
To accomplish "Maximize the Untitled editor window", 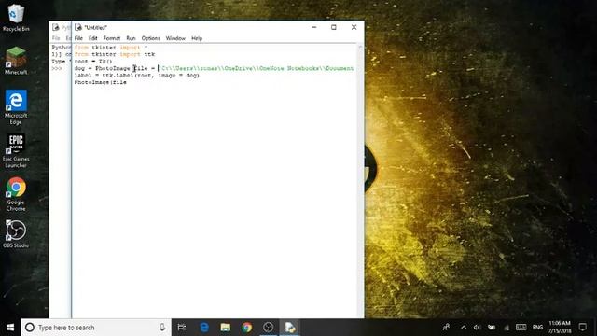I will click(334, 27).
